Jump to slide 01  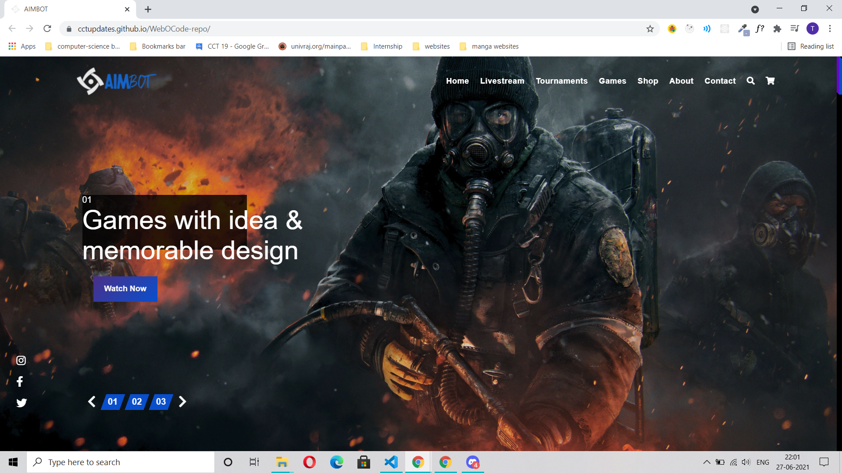point(113,402)
